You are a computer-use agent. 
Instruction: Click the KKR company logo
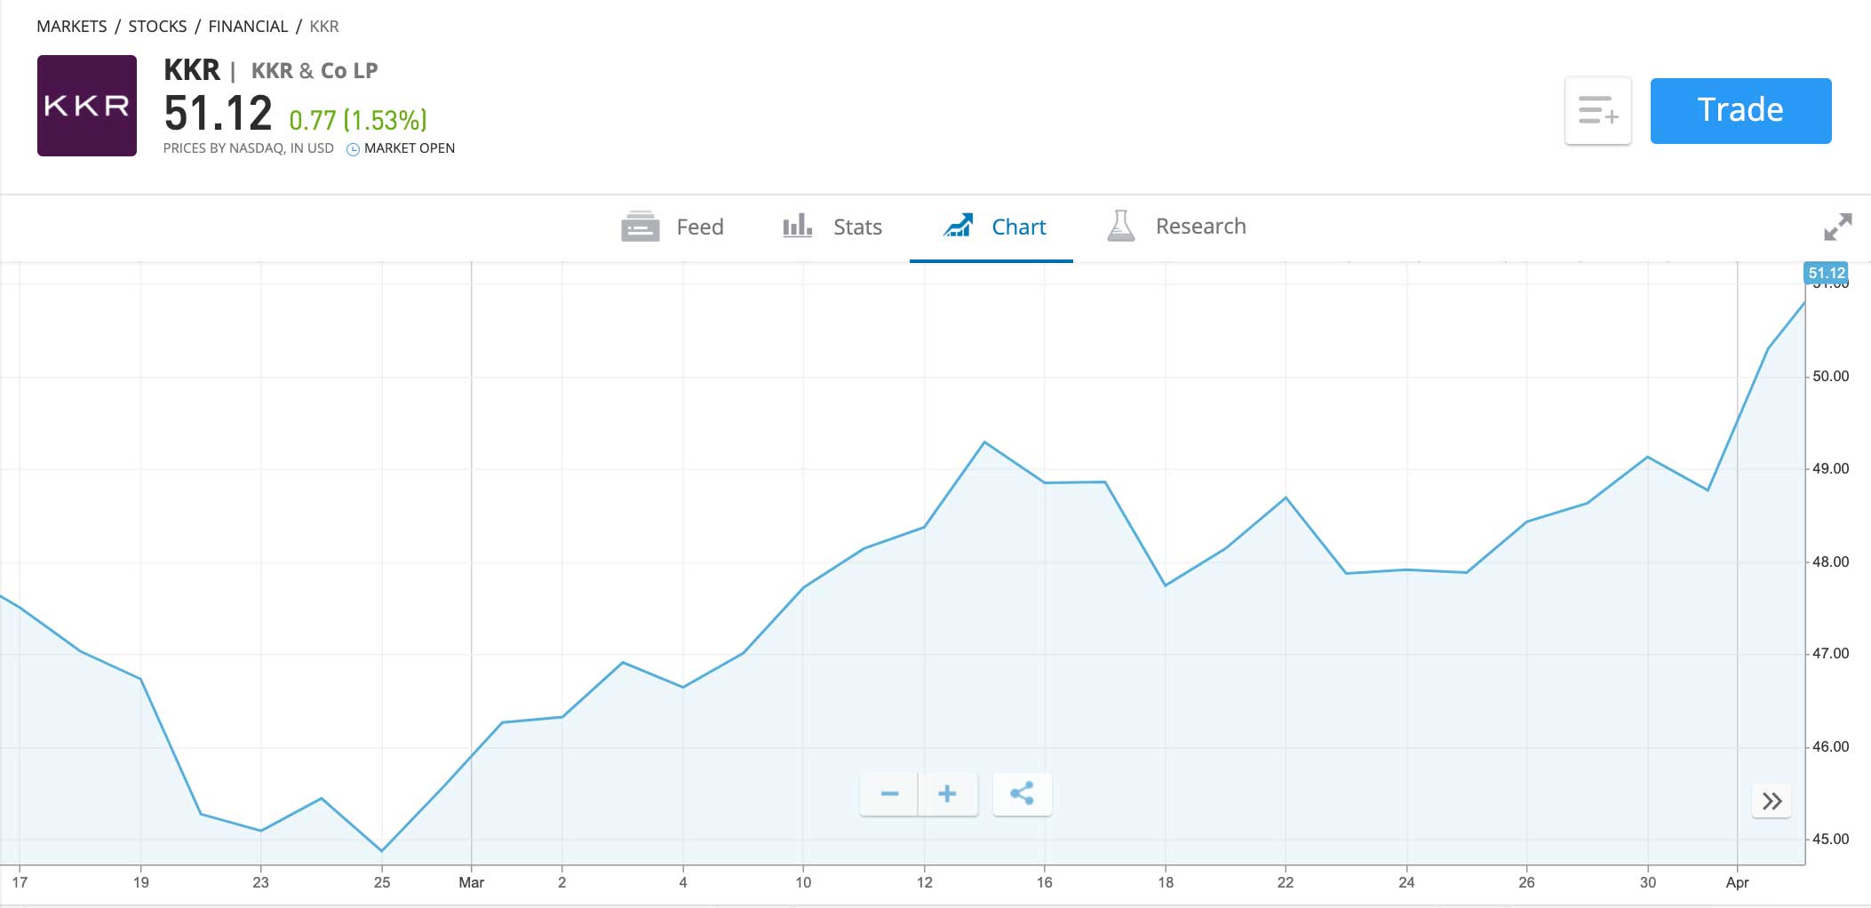[87, 106]
